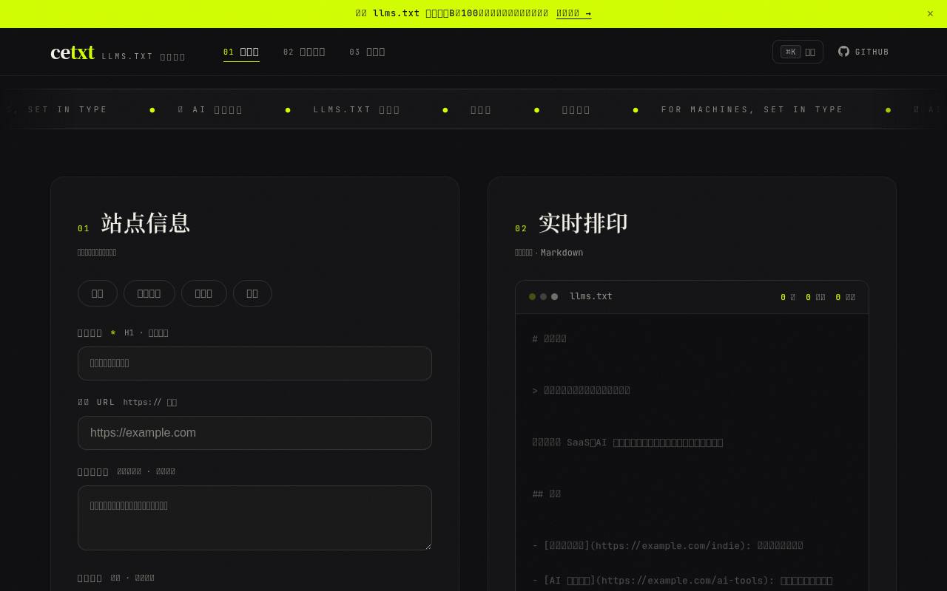Click the preview line containing example.com/indie

pos(667,546)
